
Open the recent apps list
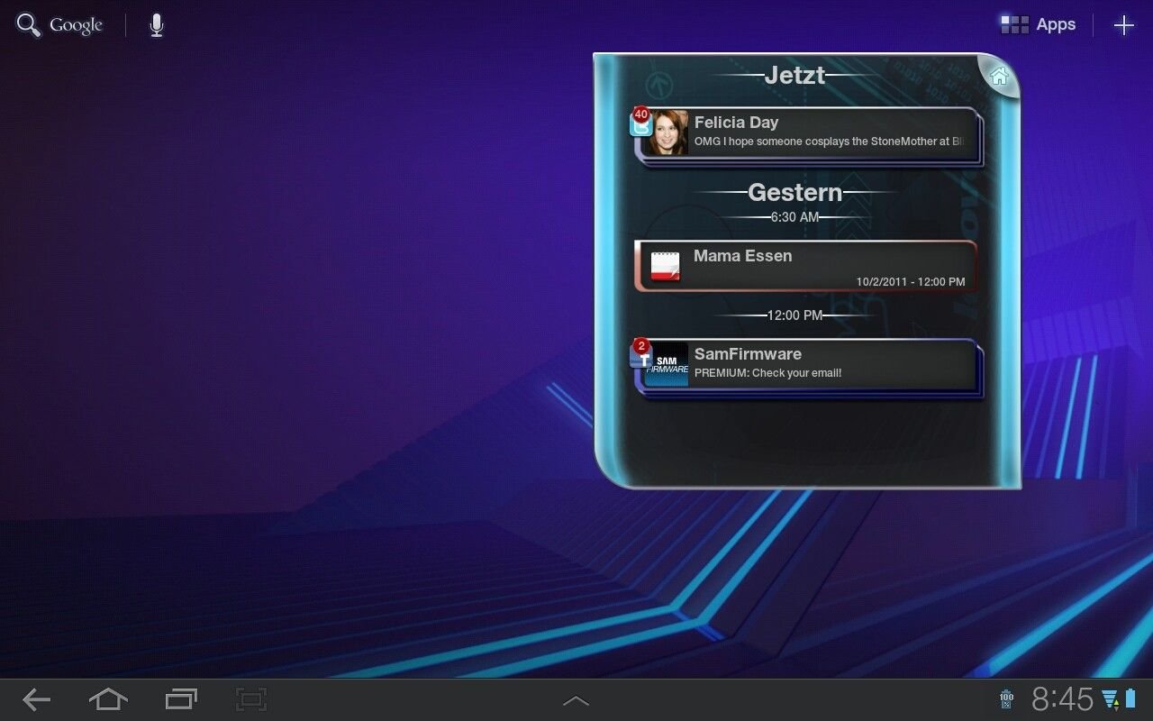(x=181, y=699)
